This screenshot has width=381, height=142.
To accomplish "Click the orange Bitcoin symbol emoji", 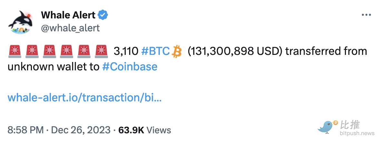I will click(x=177, y=51).
